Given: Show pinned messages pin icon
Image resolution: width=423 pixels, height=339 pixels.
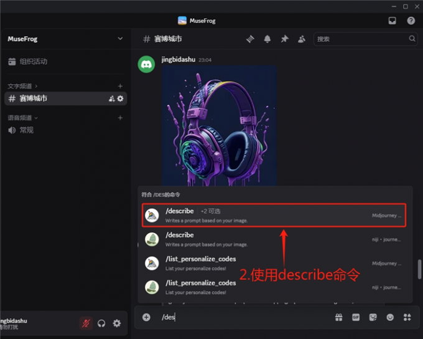Looking at the screenshot, I should [284, 39].
